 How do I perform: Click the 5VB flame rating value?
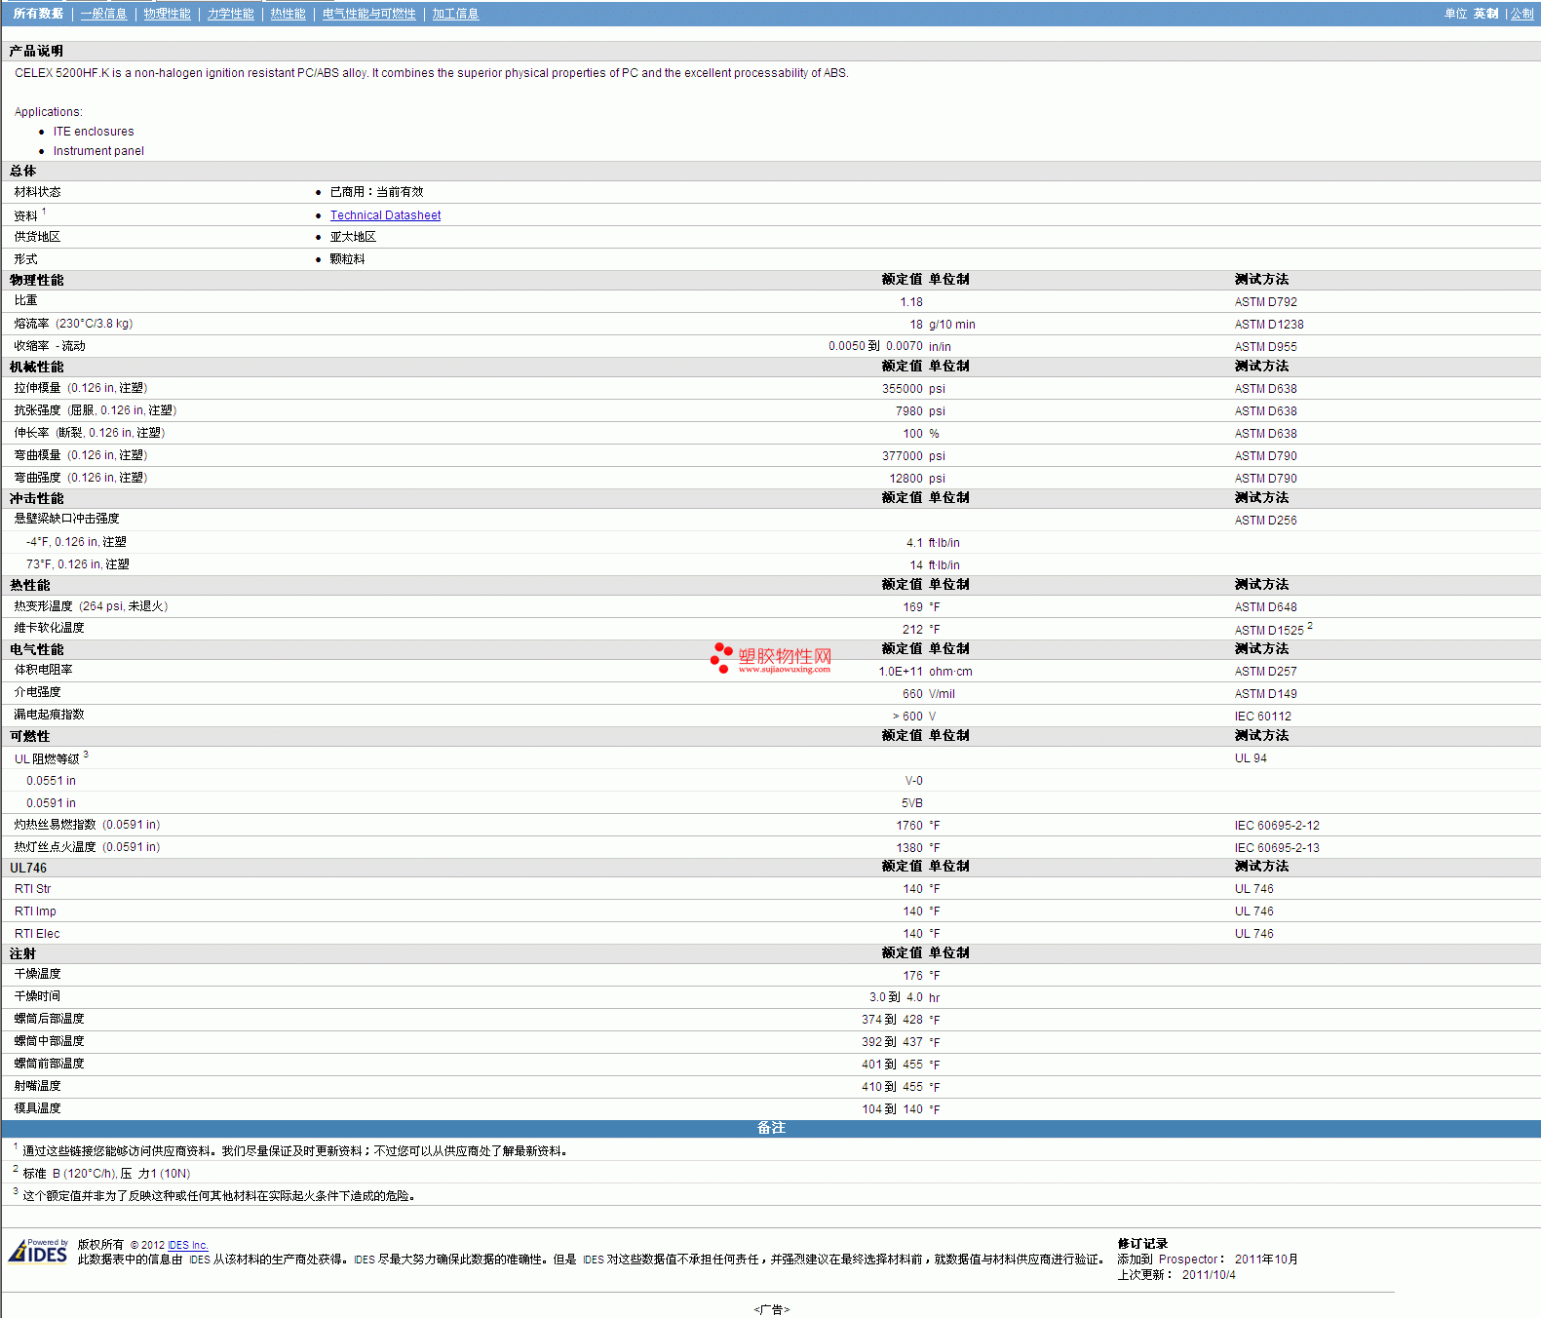(911, 803)
